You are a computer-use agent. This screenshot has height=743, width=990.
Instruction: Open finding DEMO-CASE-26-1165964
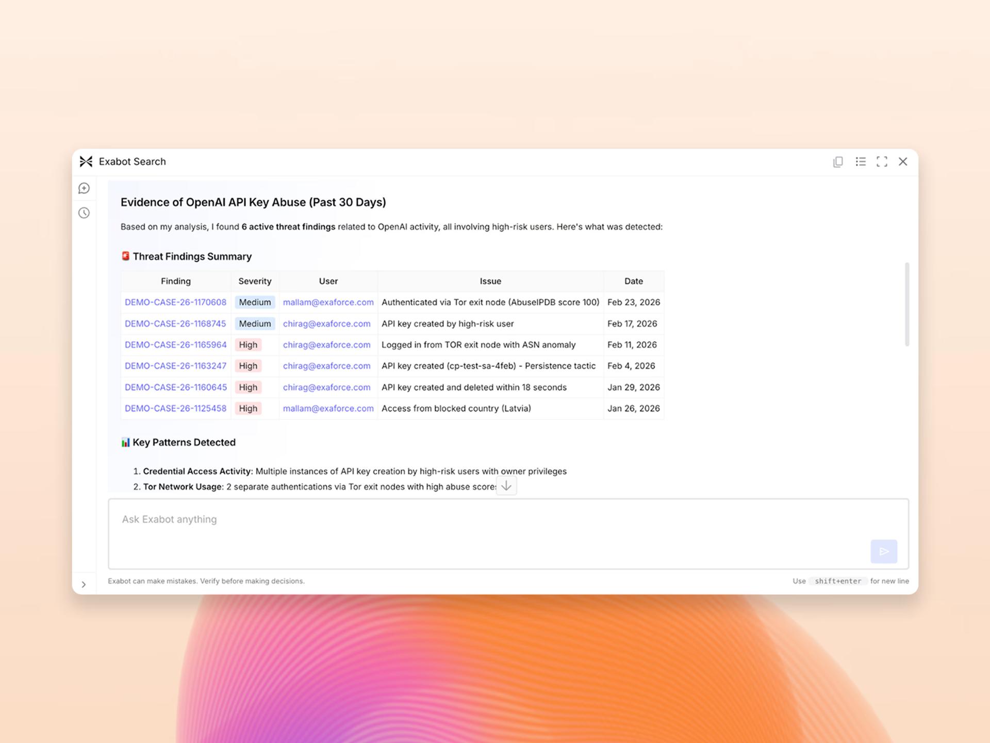[175, 345]
